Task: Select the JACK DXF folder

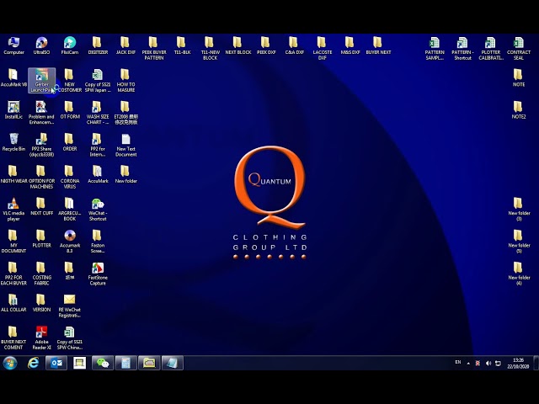Action: click(x=125, y=45)
